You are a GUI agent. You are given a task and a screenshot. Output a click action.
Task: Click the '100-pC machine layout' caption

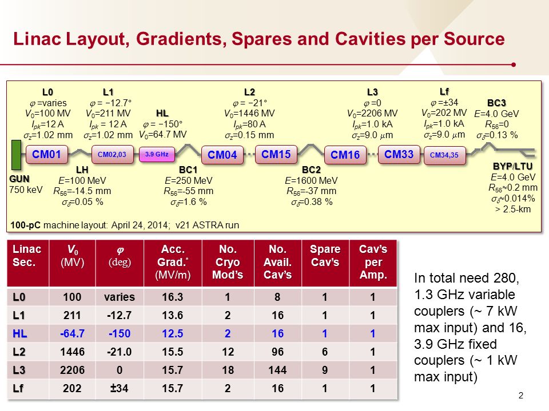coord(125,225)
